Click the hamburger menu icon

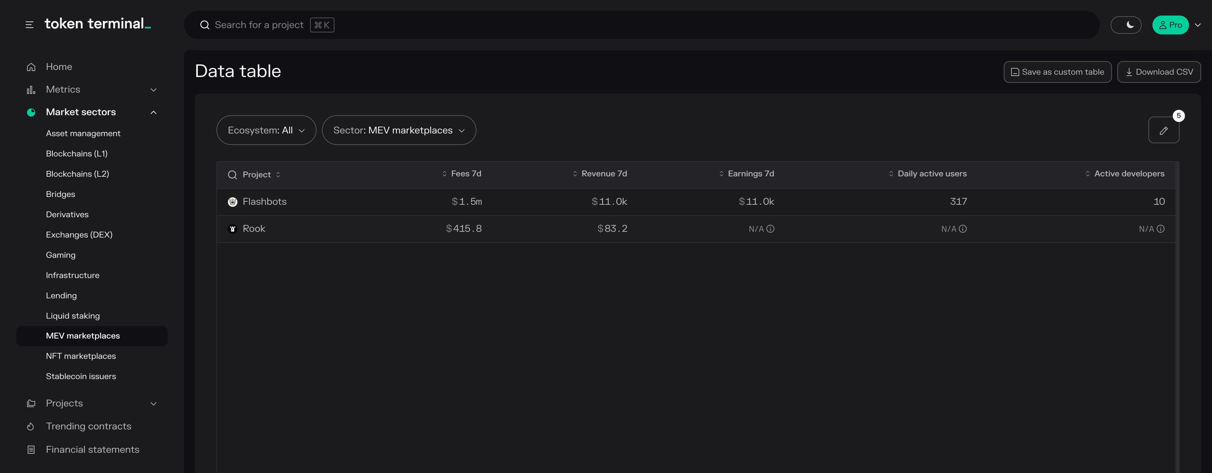[29, 24]
